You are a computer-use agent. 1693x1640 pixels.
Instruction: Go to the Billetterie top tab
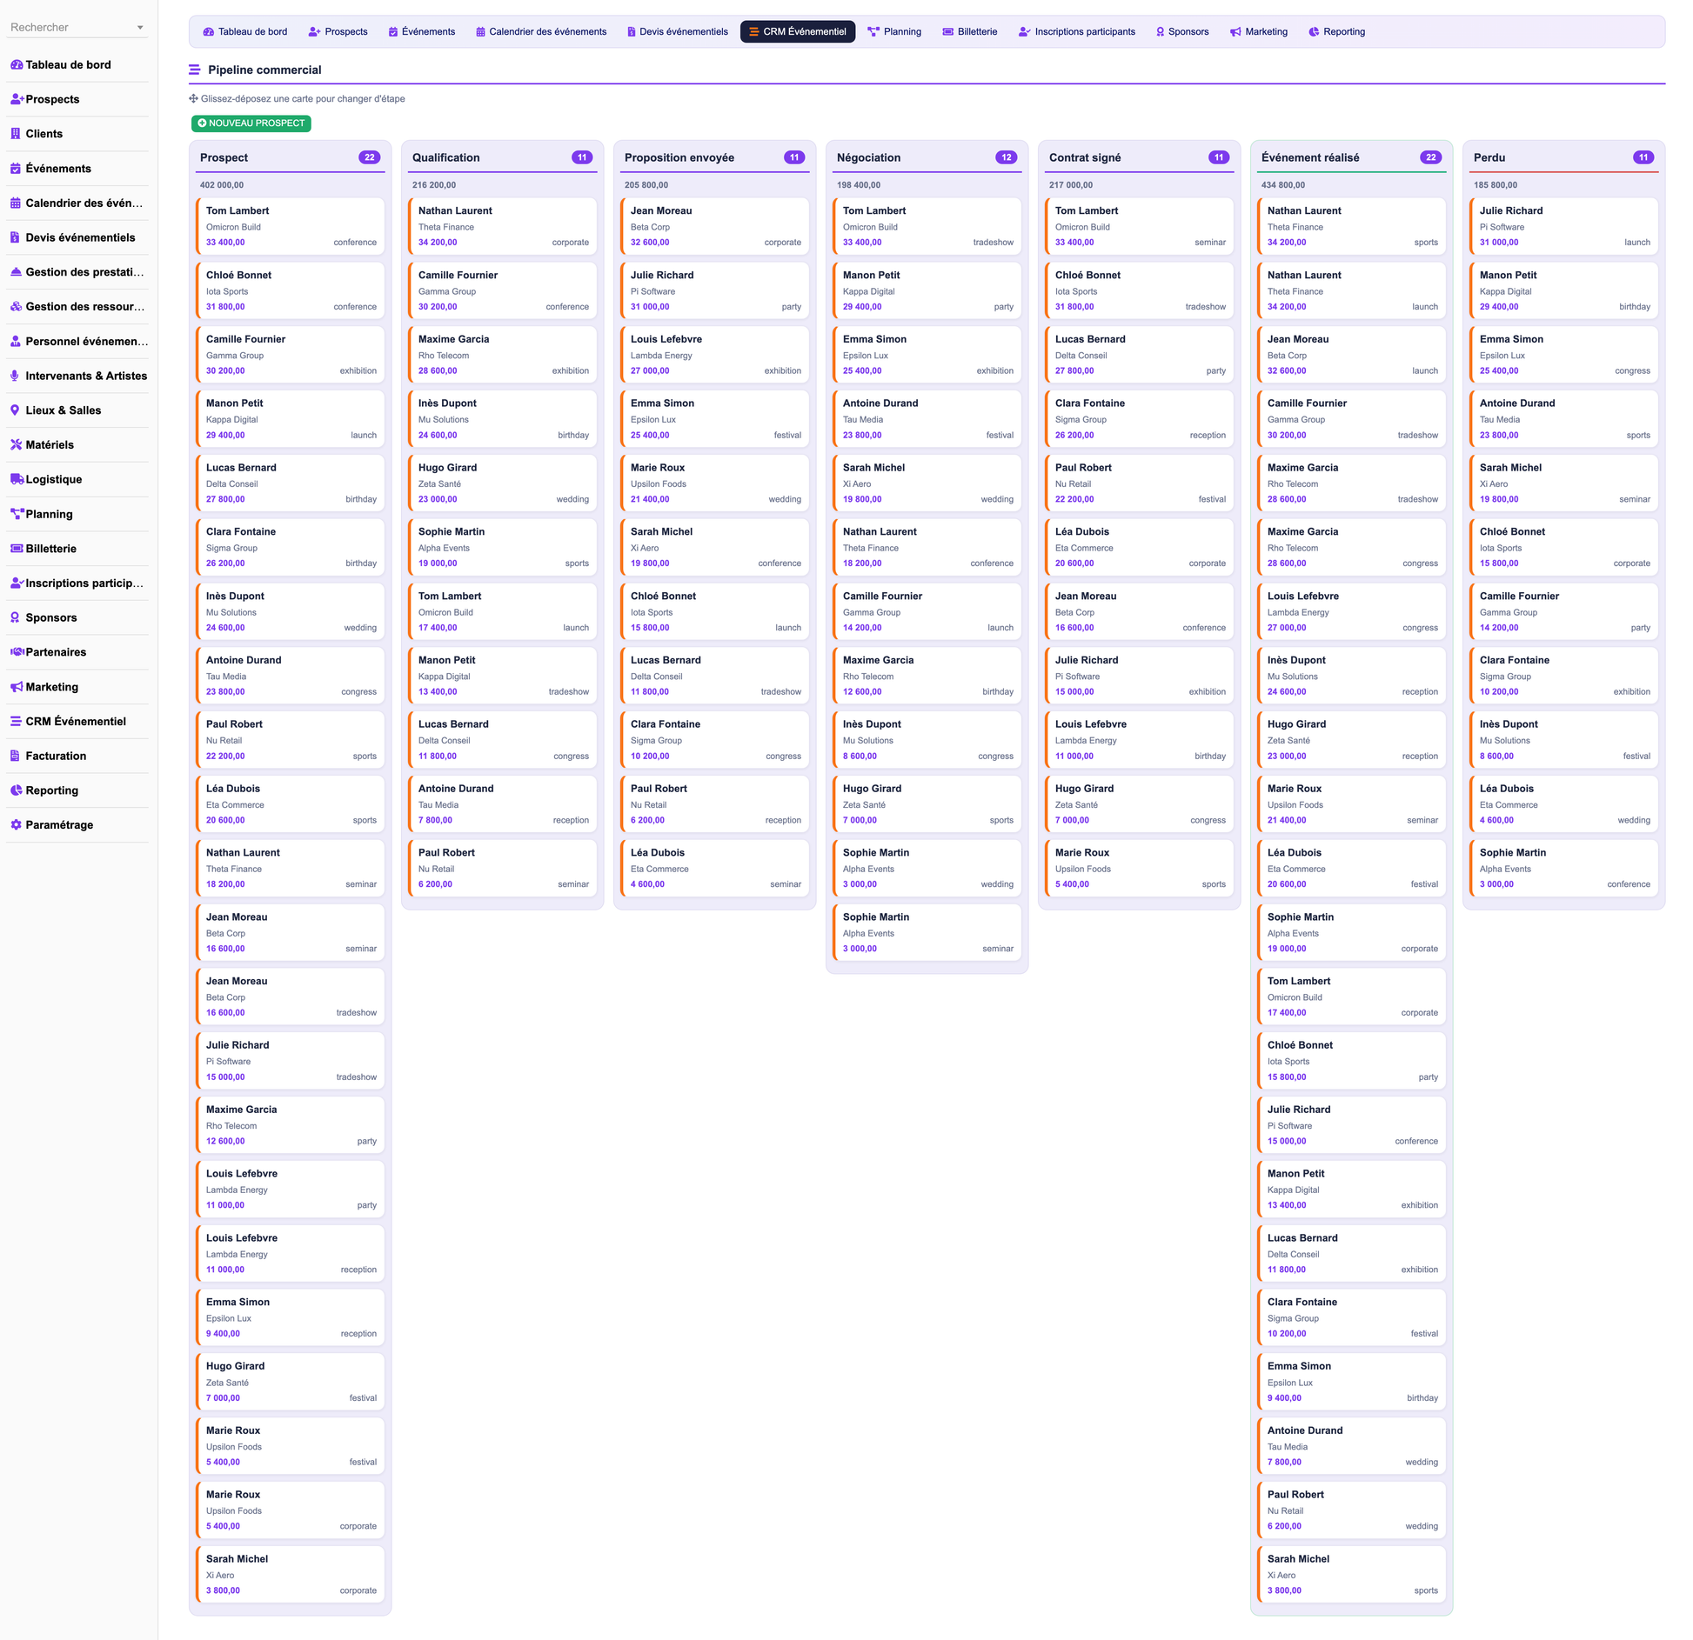tap(970, 31)
